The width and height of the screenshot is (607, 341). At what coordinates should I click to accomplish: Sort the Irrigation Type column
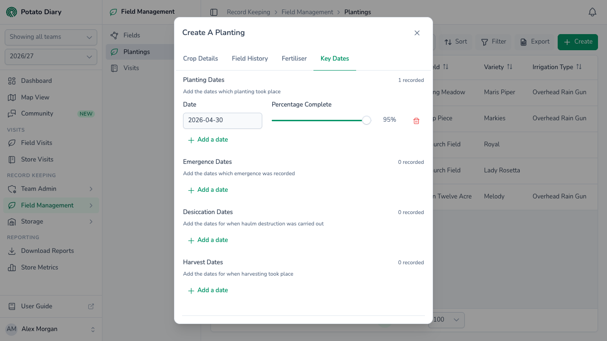[579, 67]
